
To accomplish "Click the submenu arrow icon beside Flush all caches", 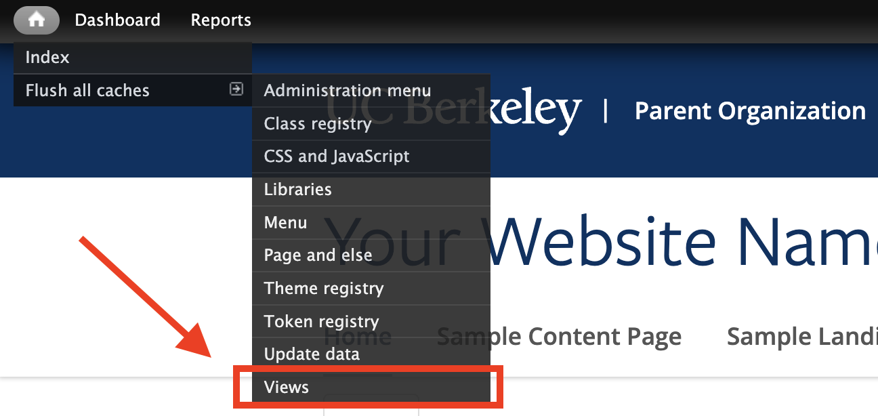I will (x=236, y=89).
